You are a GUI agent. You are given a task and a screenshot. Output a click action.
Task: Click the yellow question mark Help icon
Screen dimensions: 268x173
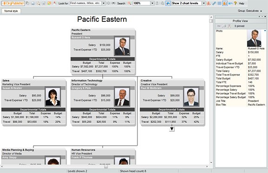tap(235, 3)
